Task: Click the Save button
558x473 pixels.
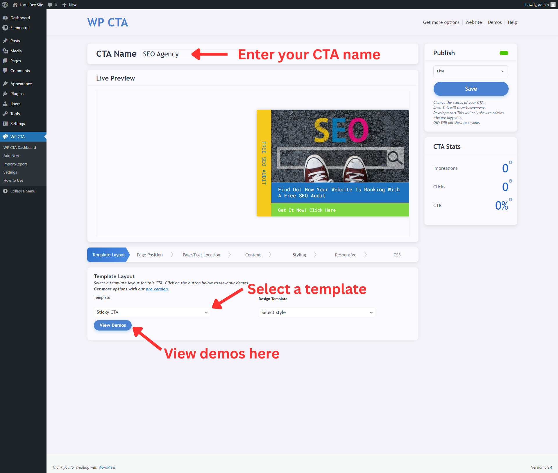Action: [471, 89]
